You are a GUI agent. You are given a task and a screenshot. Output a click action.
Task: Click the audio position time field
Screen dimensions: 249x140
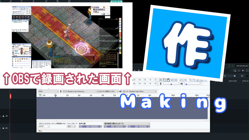click(90, 127)
